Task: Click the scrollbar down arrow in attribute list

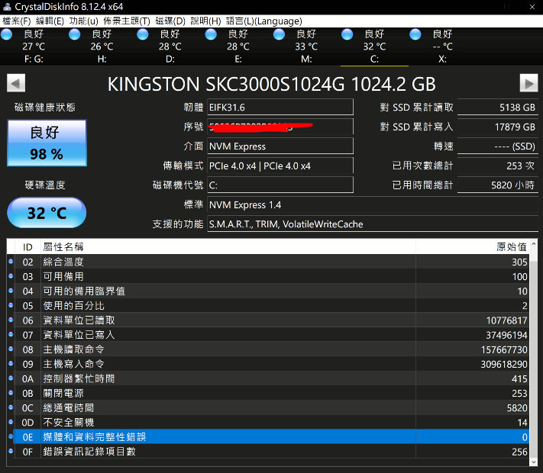Action: click(x=534, y=462)
